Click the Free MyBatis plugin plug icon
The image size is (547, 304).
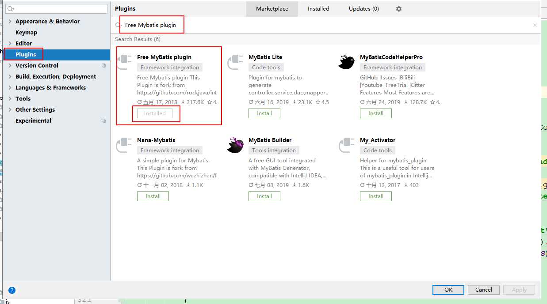coord(124,62)
